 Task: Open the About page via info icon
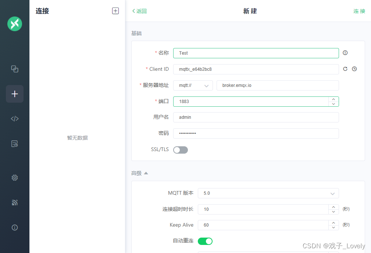15,227
